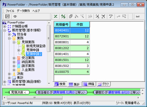
Task: Expand the 見積申請 tree node
Action: (x=19, y=50)
